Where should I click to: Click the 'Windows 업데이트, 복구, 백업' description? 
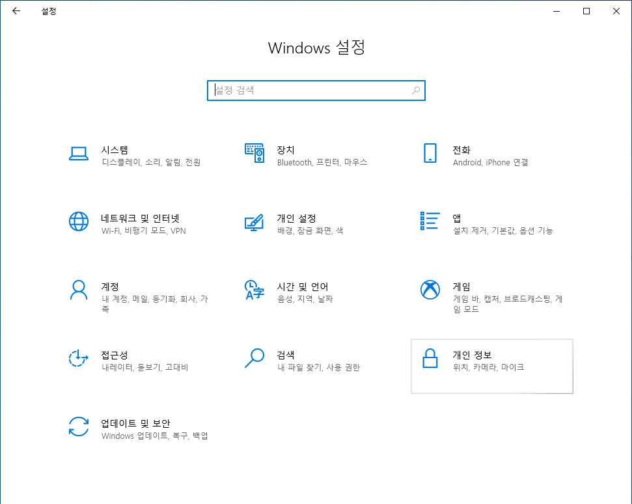155,436
